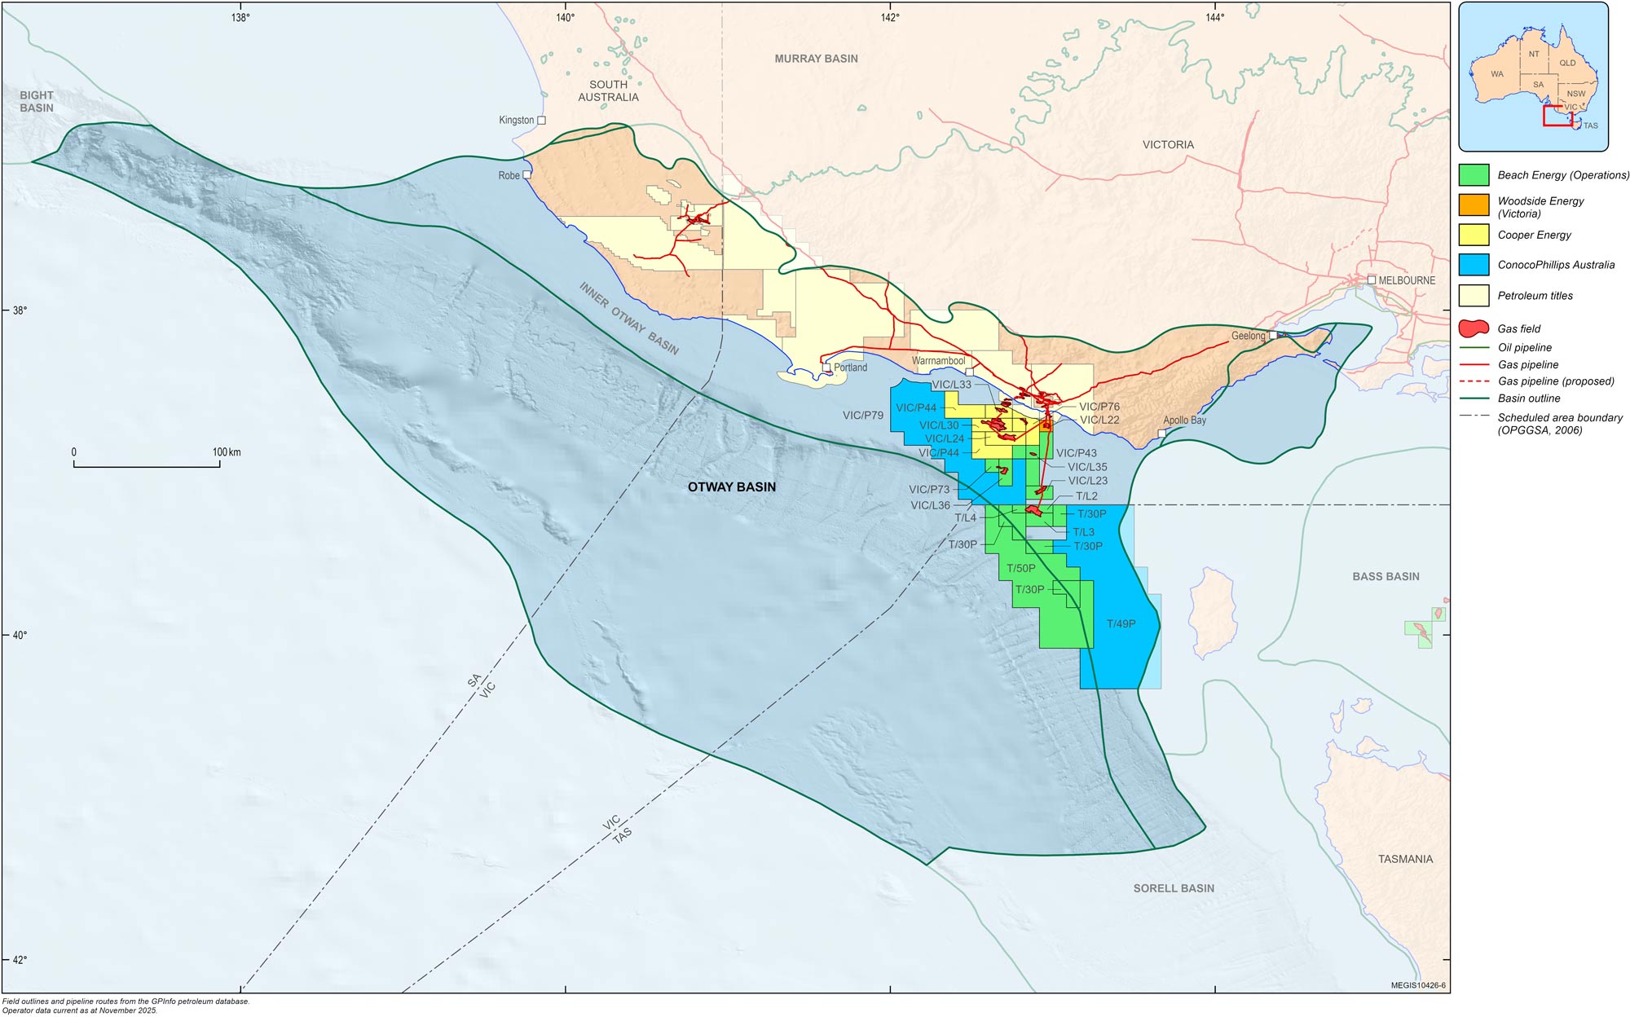Viewport: 1630px width, 1017px height.
Task: Click the OTWAY BASIN bold label
Action: coord(731,486)
